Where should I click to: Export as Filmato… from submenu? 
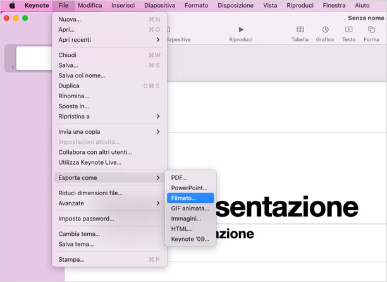190,198
